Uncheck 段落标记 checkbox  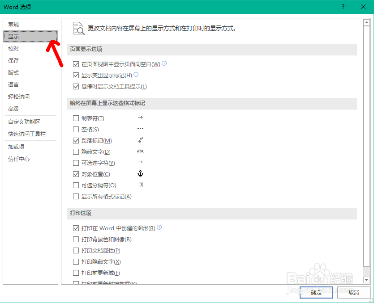[x=76, y=141]
